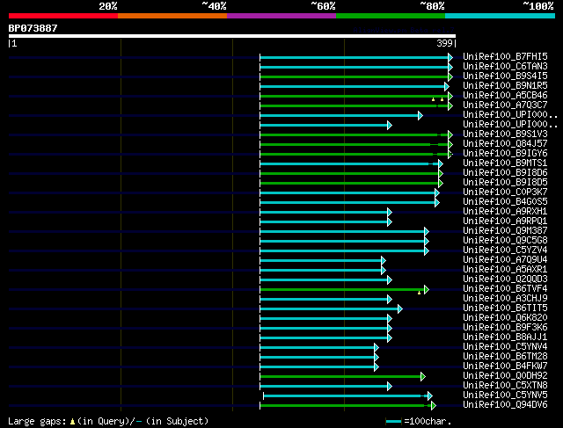
Task: Click the yellow gap symbol in the legend
Action: click(72, 422)
